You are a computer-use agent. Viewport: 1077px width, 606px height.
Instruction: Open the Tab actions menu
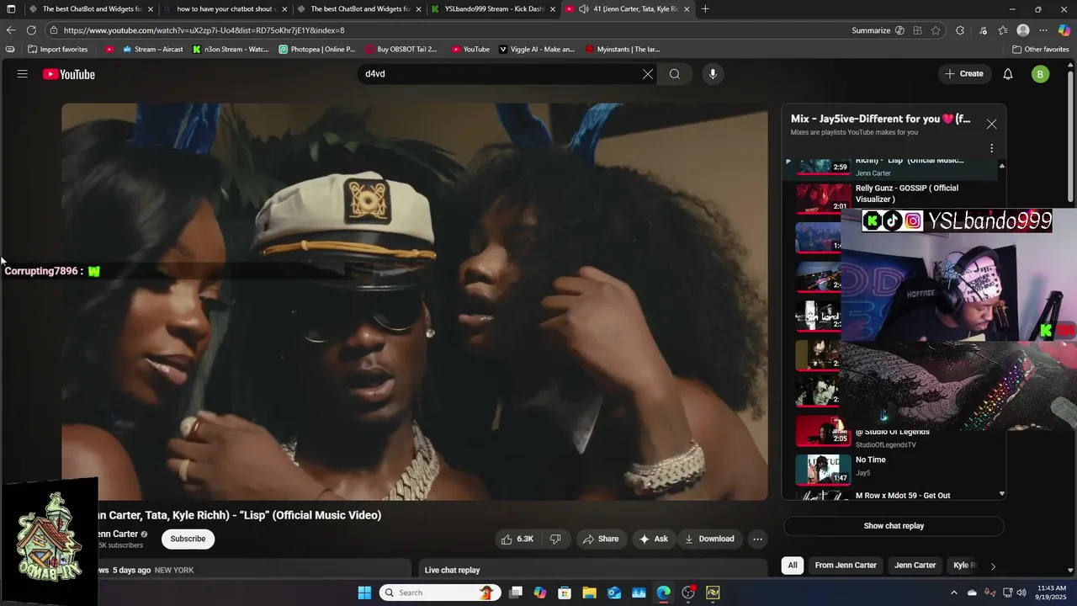pos(11,9)
